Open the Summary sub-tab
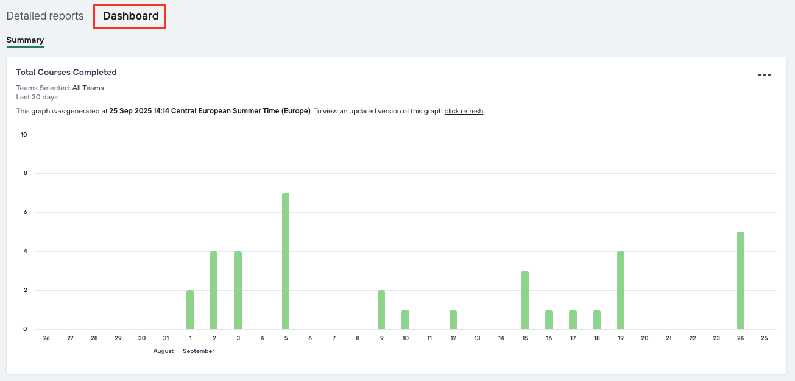The width and height of the screenshot is (795, 381). 25,40
